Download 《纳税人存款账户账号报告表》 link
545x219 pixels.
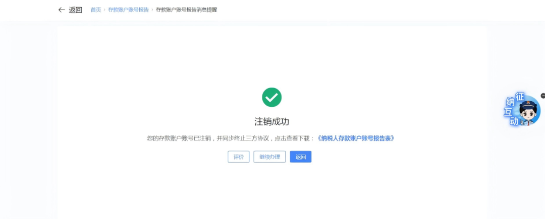356,138
